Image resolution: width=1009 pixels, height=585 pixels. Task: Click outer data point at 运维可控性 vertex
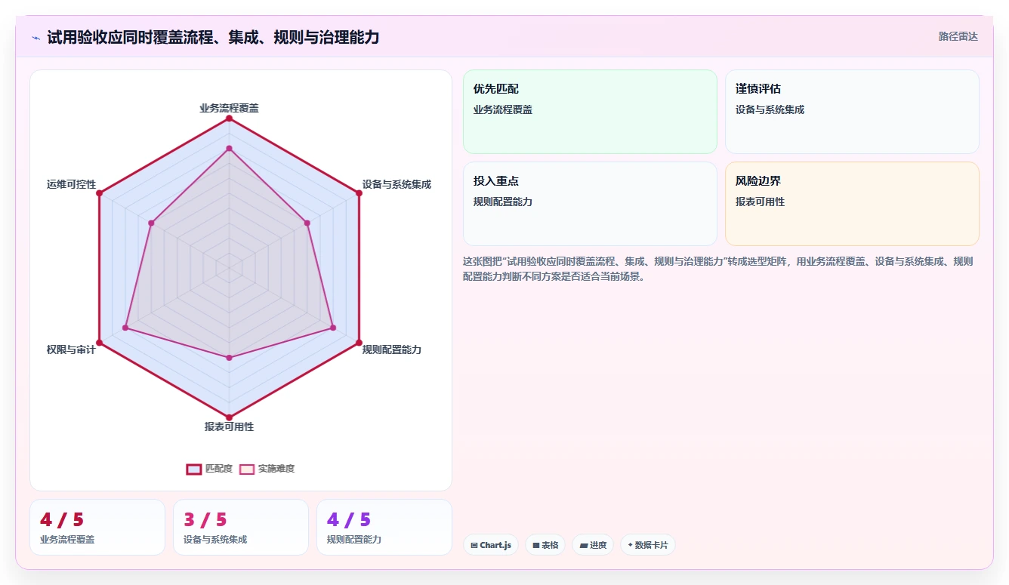pyautogui.click(x=99, y=193)
